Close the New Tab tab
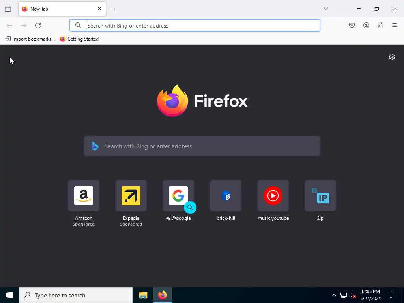 pos(99,9)
